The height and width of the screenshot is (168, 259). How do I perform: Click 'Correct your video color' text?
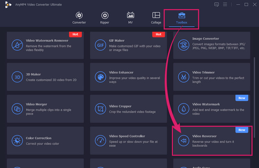click(42, 144)
